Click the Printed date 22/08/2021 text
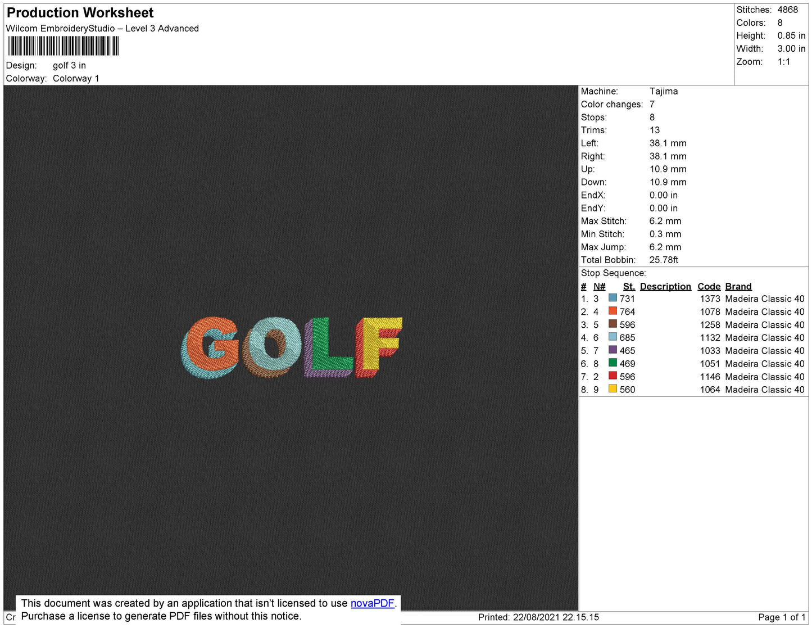812x628 pixels. (x=538, y=617)
